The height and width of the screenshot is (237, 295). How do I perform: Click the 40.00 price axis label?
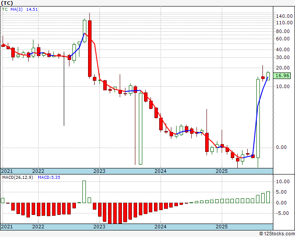click(x=283, y=49)
